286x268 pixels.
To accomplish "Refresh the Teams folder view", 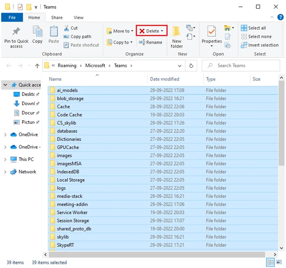I will pyautogui.click(x=191, y=66).
